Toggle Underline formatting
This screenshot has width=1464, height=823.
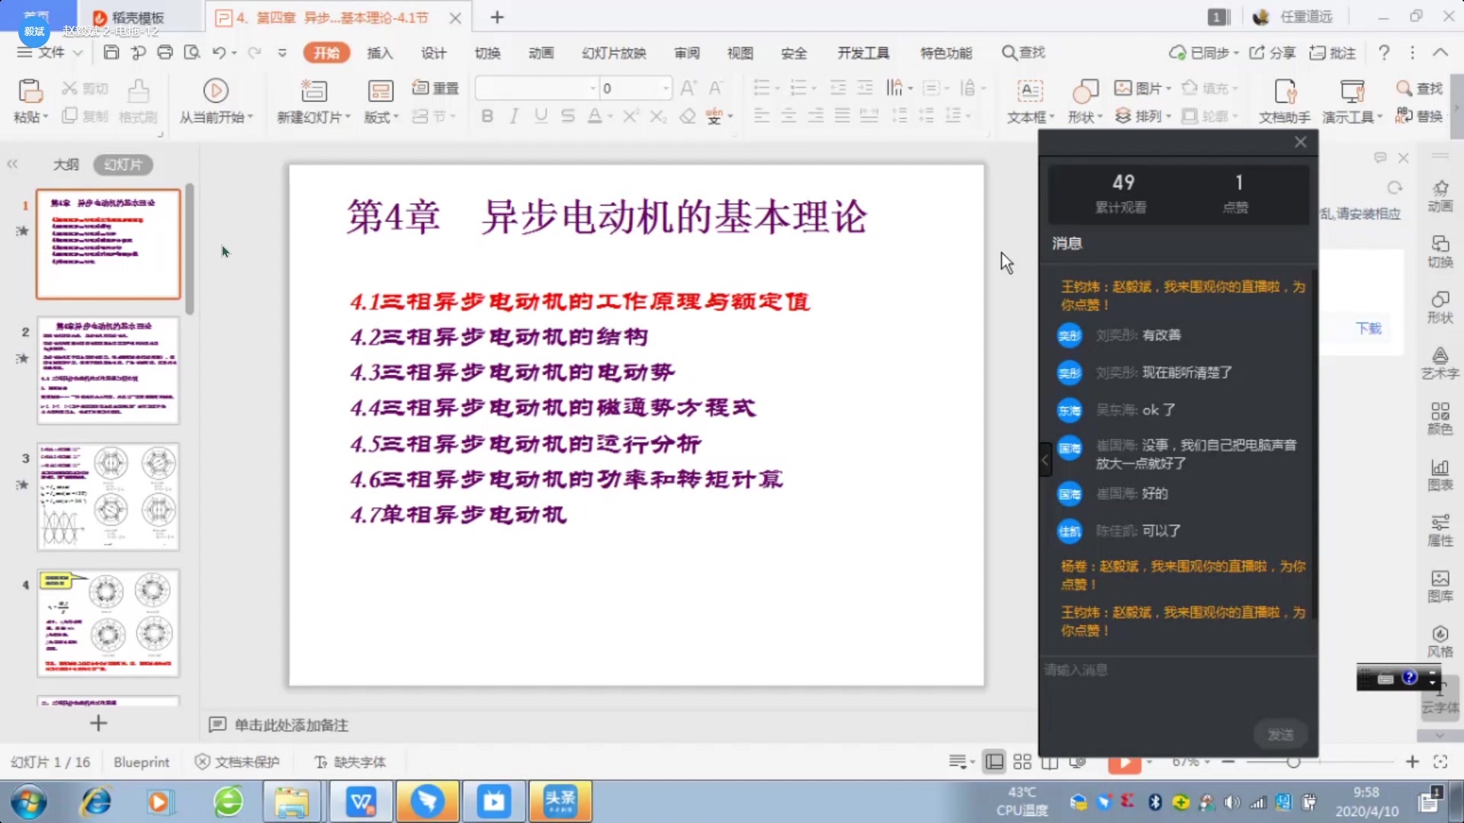[x=541, y=116]
